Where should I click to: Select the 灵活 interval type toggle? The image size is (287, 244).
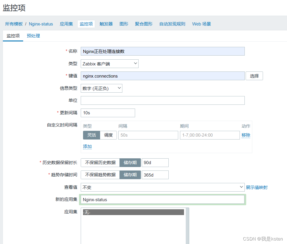click(91, 135)
